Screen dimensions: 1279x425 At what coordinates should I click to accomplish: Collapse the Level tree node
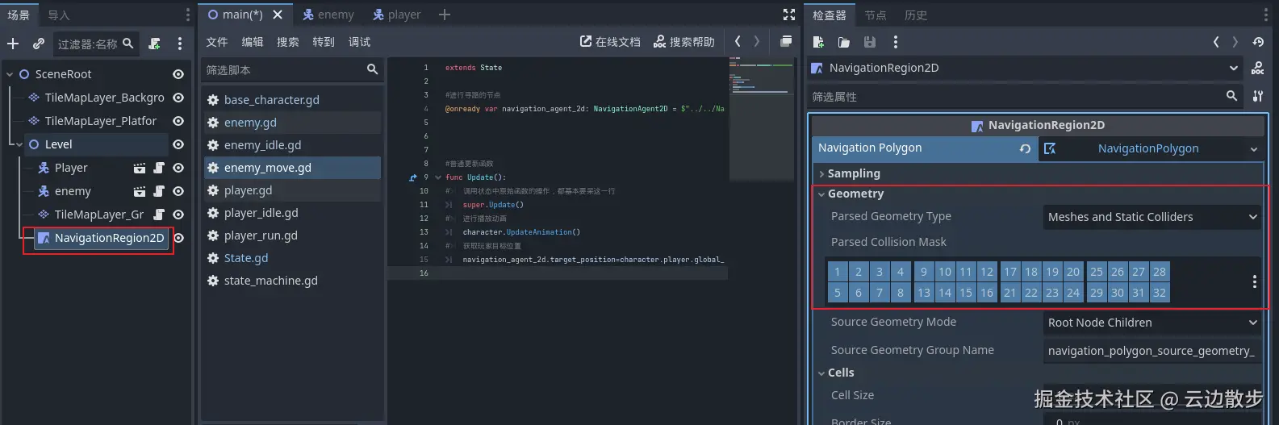coord(19,144)
